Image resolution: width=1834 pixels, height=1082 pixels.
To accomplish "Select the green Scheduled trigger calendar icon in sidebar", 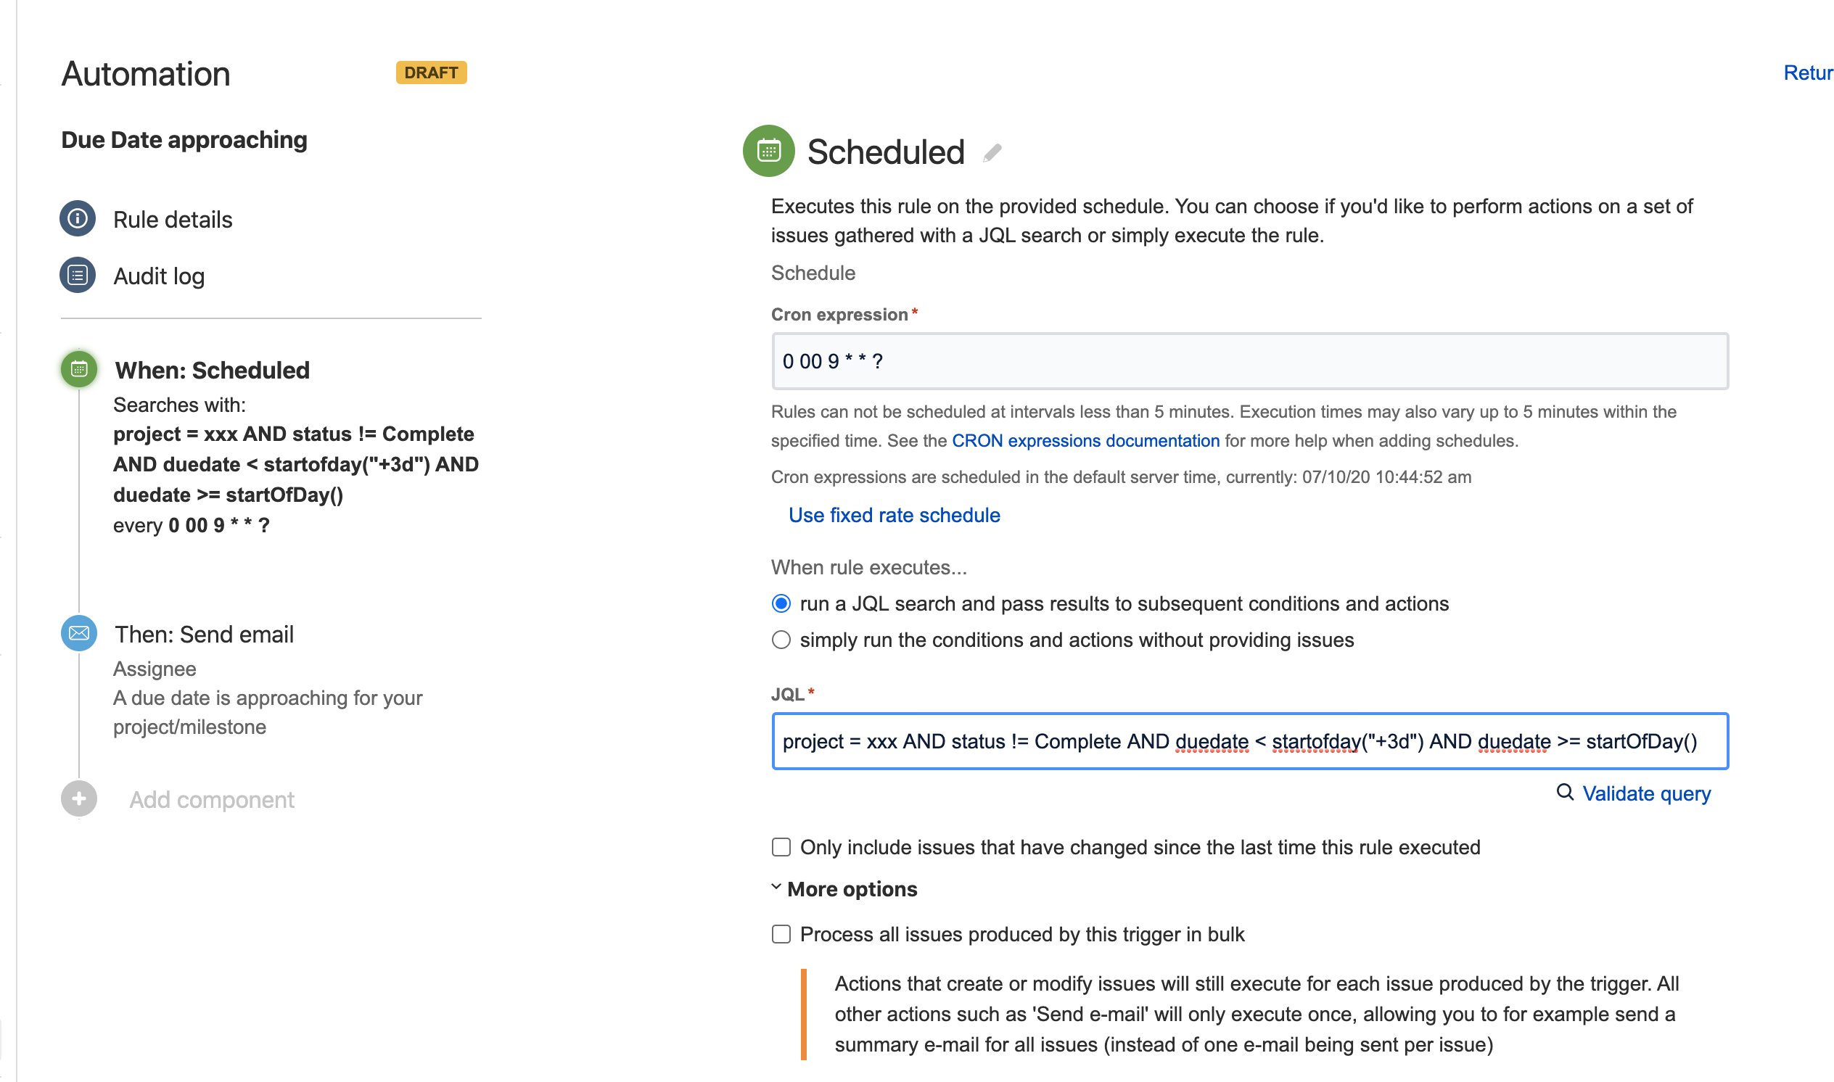I will [79, 370].
